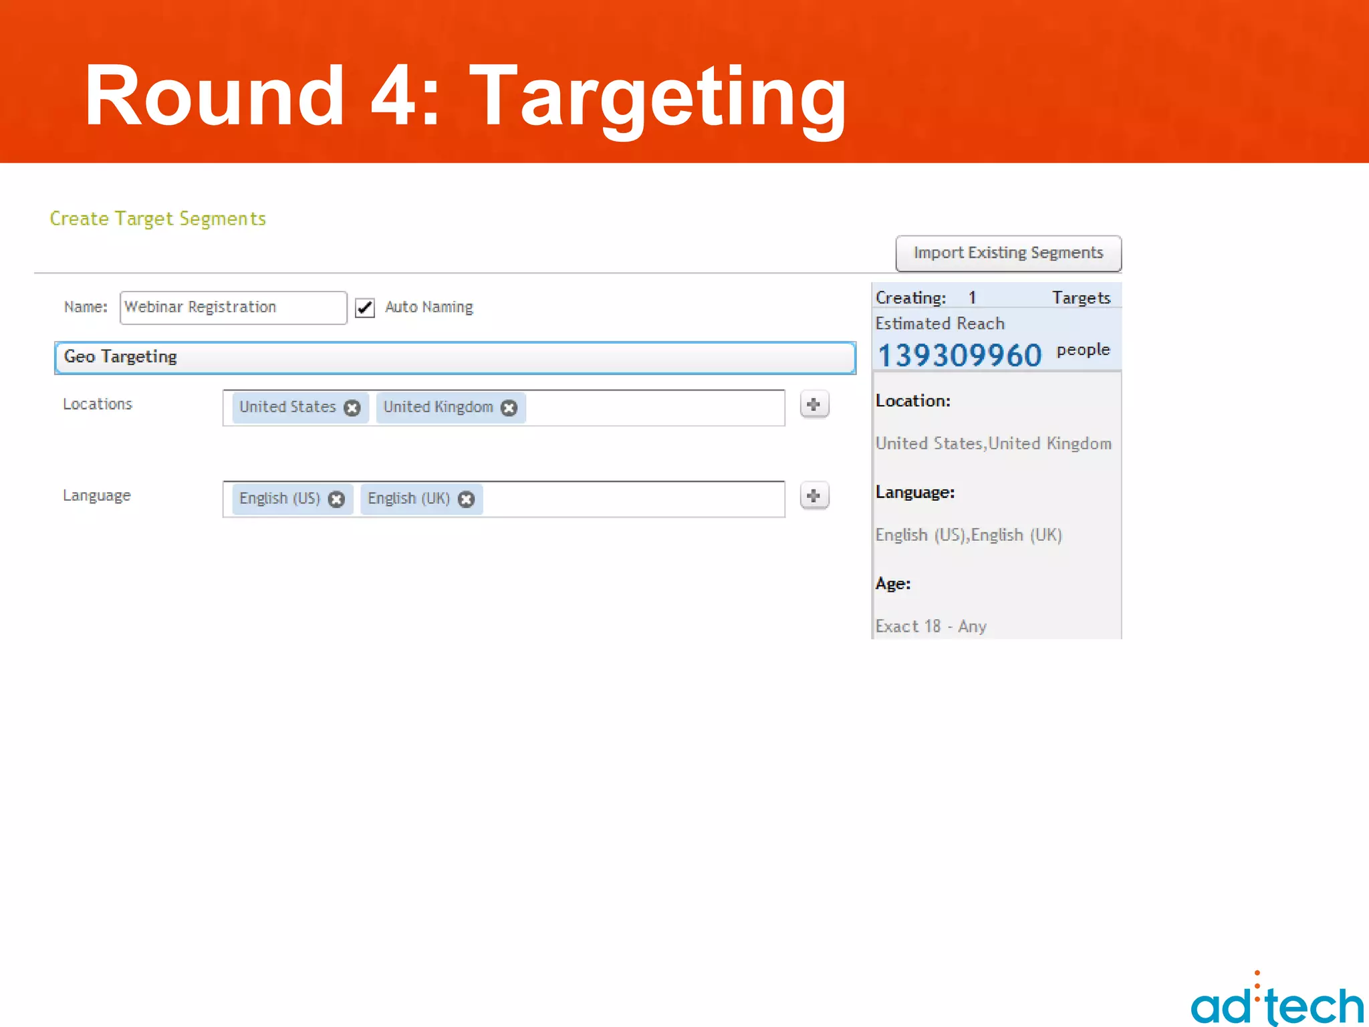This screenshot has height=1027, width=1369.
Task: Click 'United States,United Kingdom' summary text
Action: [x=994, y=444]
